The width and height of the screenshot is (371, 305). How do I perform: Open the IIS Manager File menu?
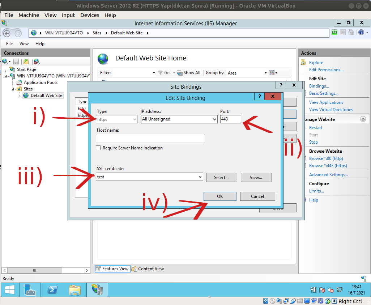point(9,44)
